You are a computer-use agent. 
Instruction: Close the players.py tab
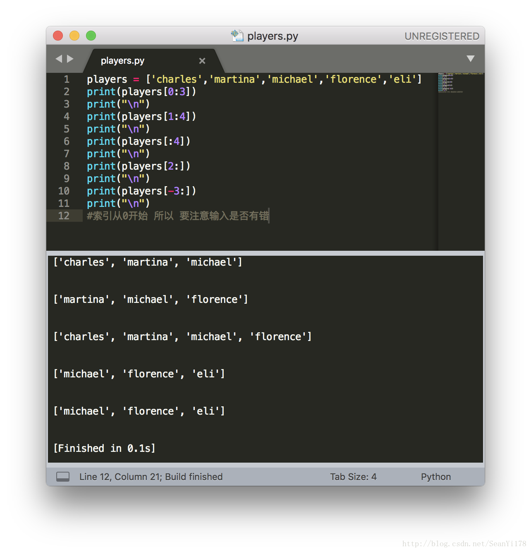coord(202,61)
